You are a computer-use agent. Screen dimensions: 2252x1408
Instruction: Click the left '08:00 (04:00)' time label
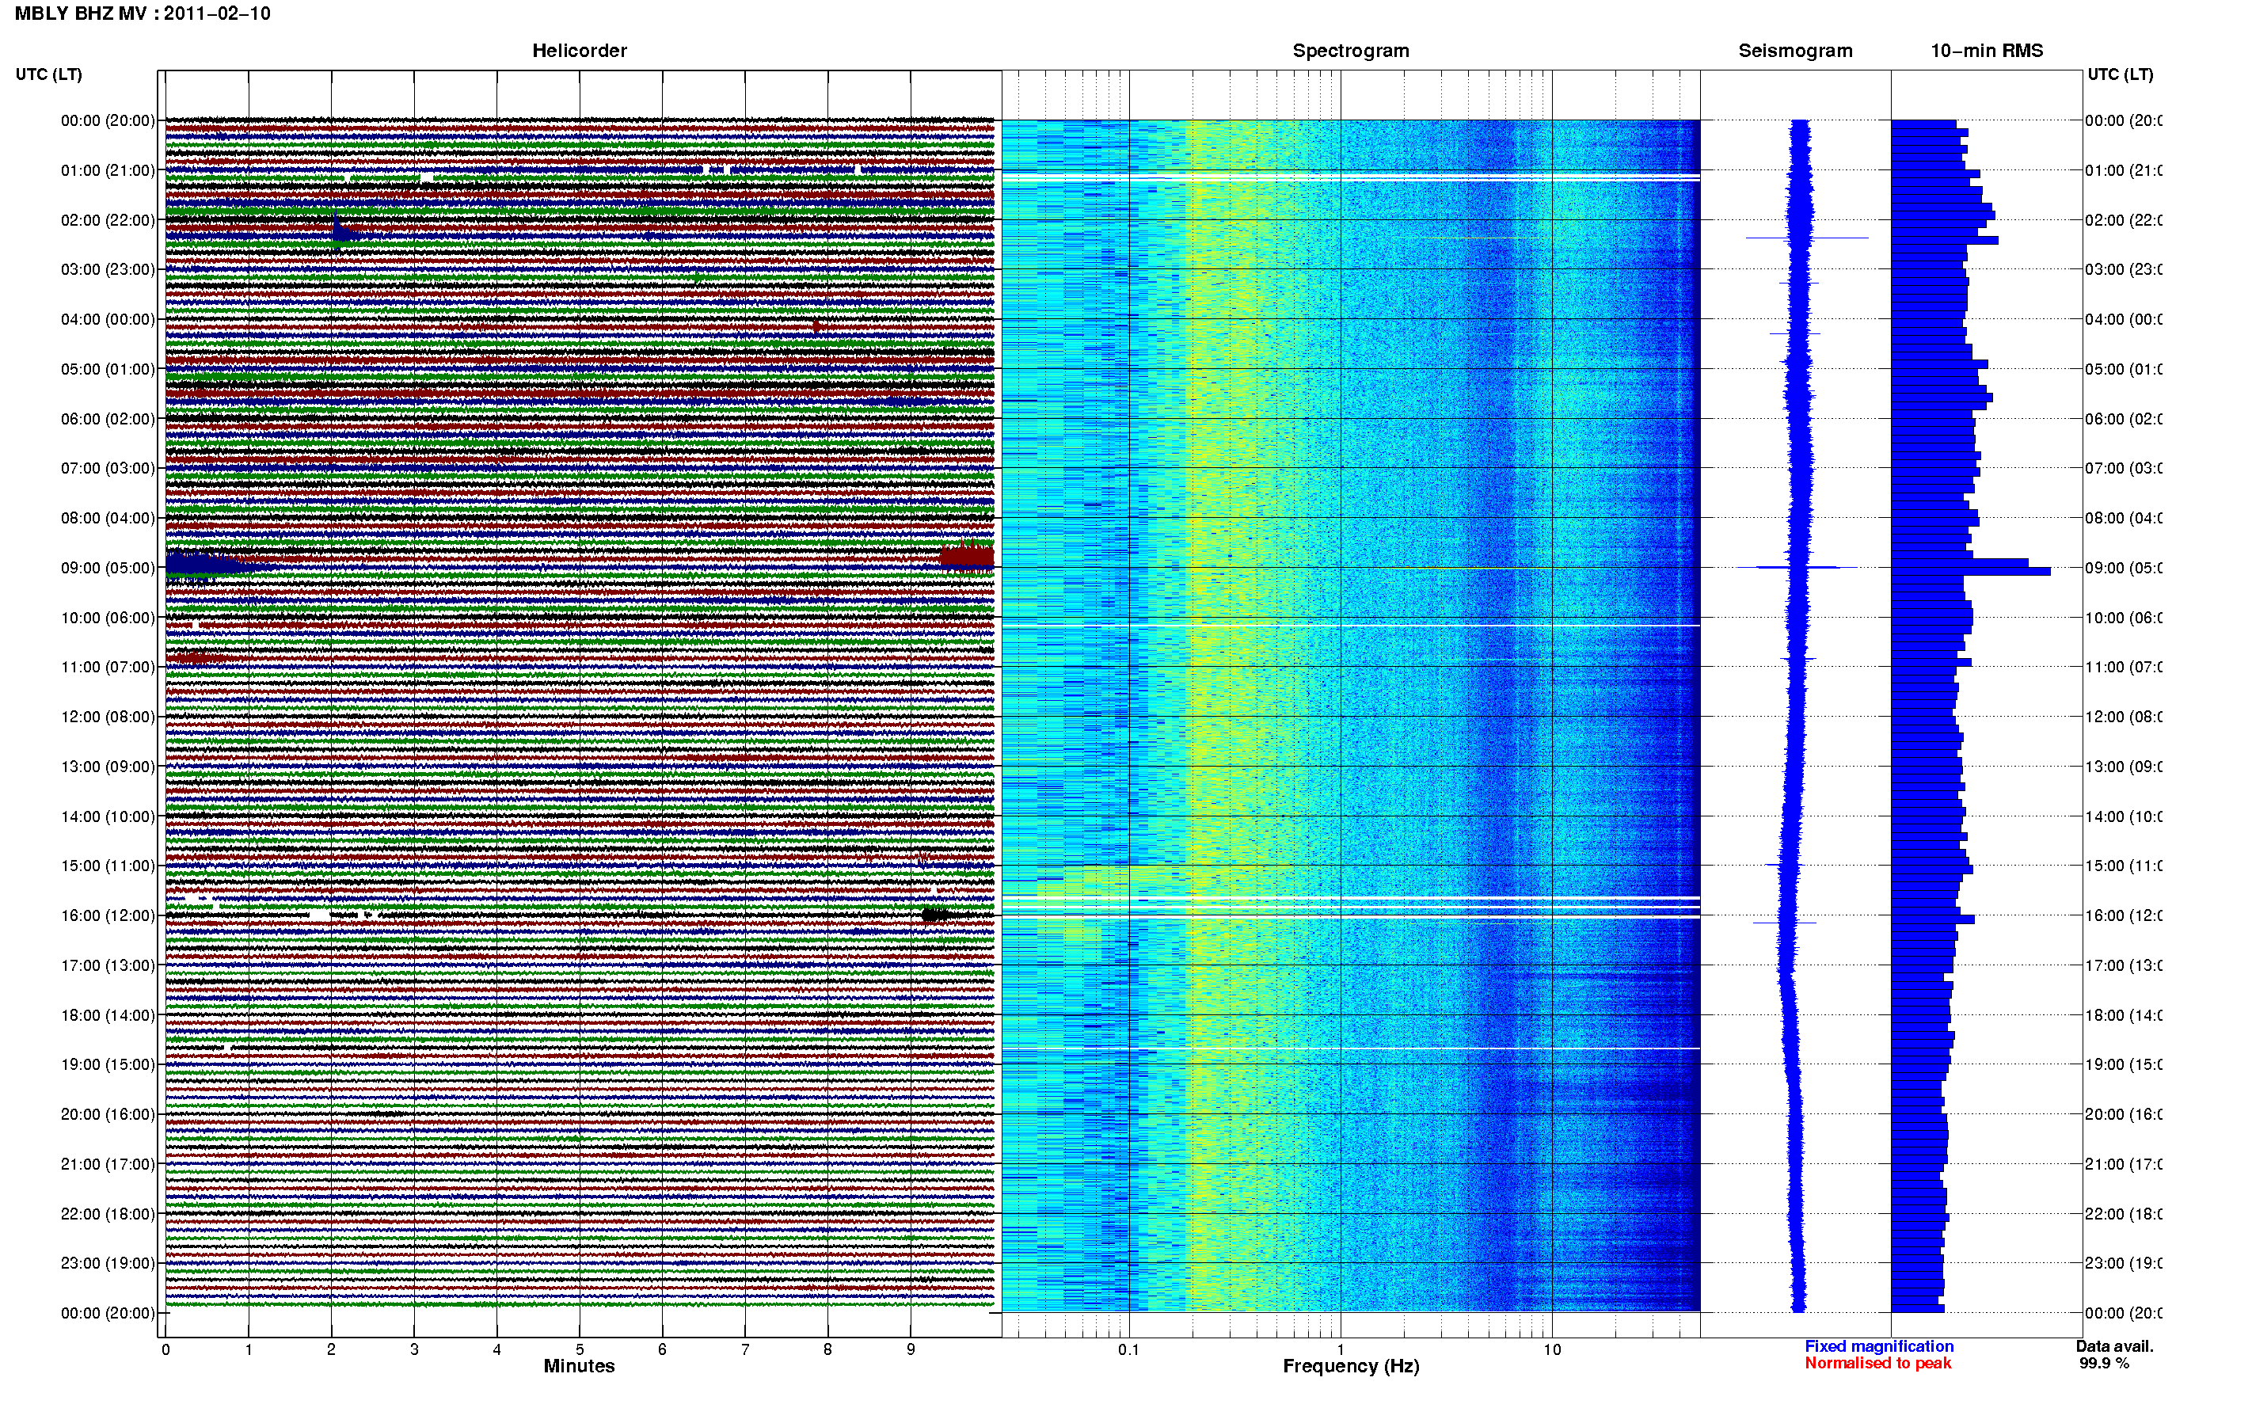click(x=108, y=518)
